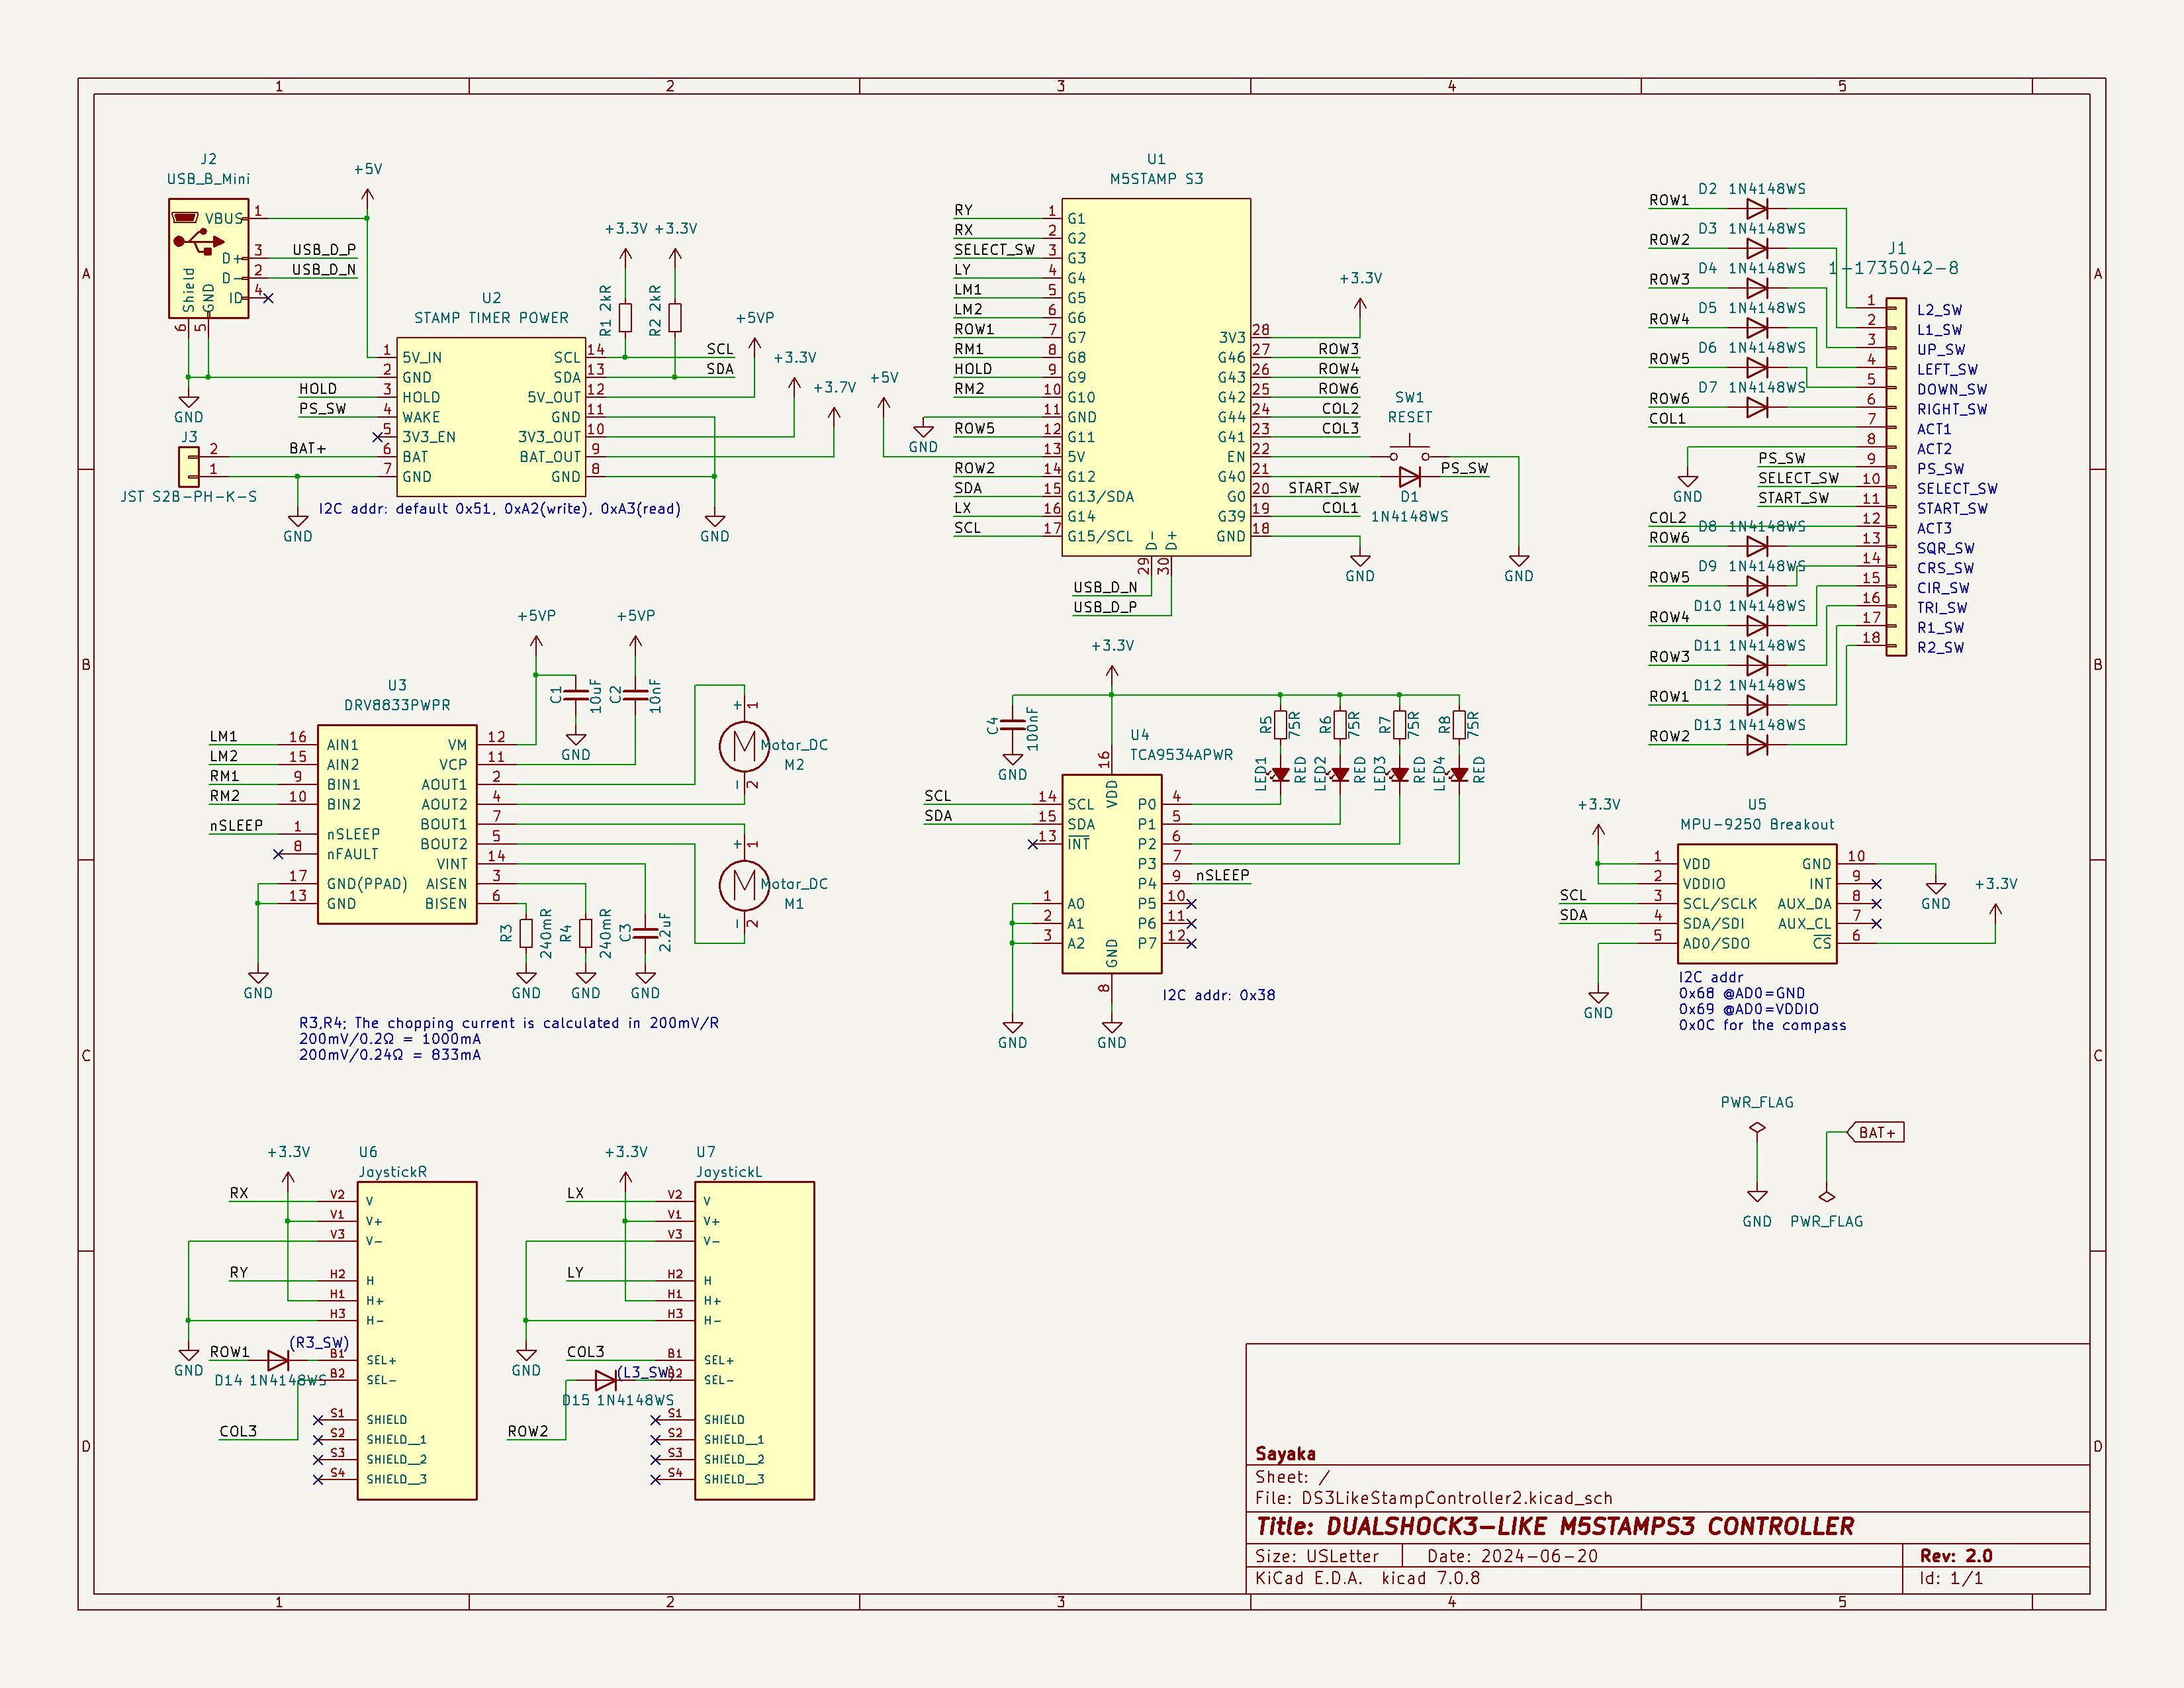Image resolution: width=2184 pixels, height=1688 pixels.
Task: Select the note 'I2C addr: default 0x51, 0xA2(write), 0xA3(read)'
Action: 499,509
